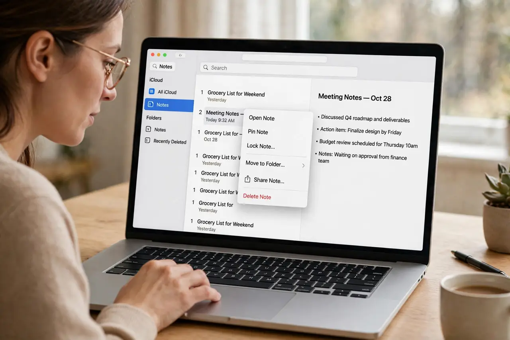This screenshot has height=340, width=510.
Task: Click the line Discussed Q4 roadmap and deliverables
Action: click(365, 119)
